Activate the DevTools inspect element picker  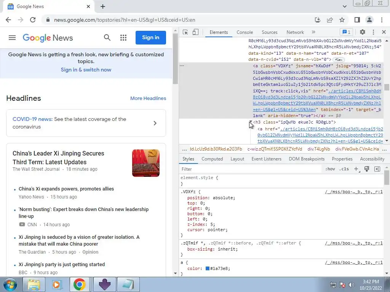tap(185, 32)
